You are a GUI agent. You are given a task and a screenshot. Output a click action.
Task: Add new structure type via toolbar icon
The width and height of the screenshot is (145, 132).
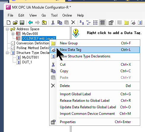(x=140, y=22)
